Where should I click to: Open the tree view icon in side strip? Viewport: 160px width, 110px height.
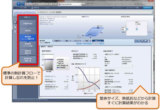point(15,27)
